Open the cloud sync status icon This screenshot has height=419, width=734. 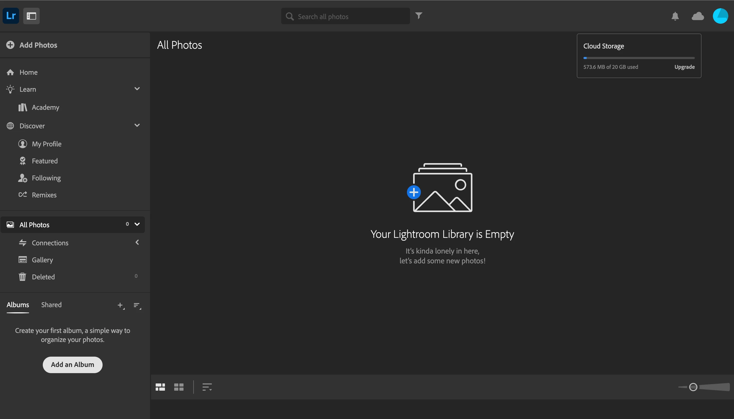pos(697,16)
